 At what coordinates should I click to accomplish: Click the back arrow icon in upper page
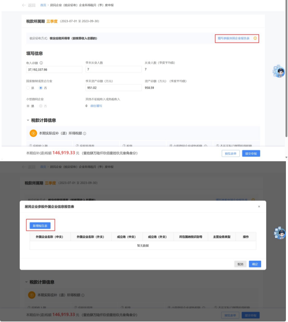coord(24,5)
